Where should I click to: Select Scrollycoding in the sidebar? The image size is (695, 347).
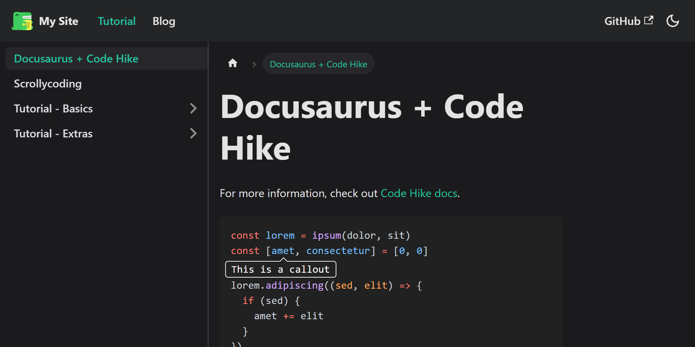tap(48, 84)
